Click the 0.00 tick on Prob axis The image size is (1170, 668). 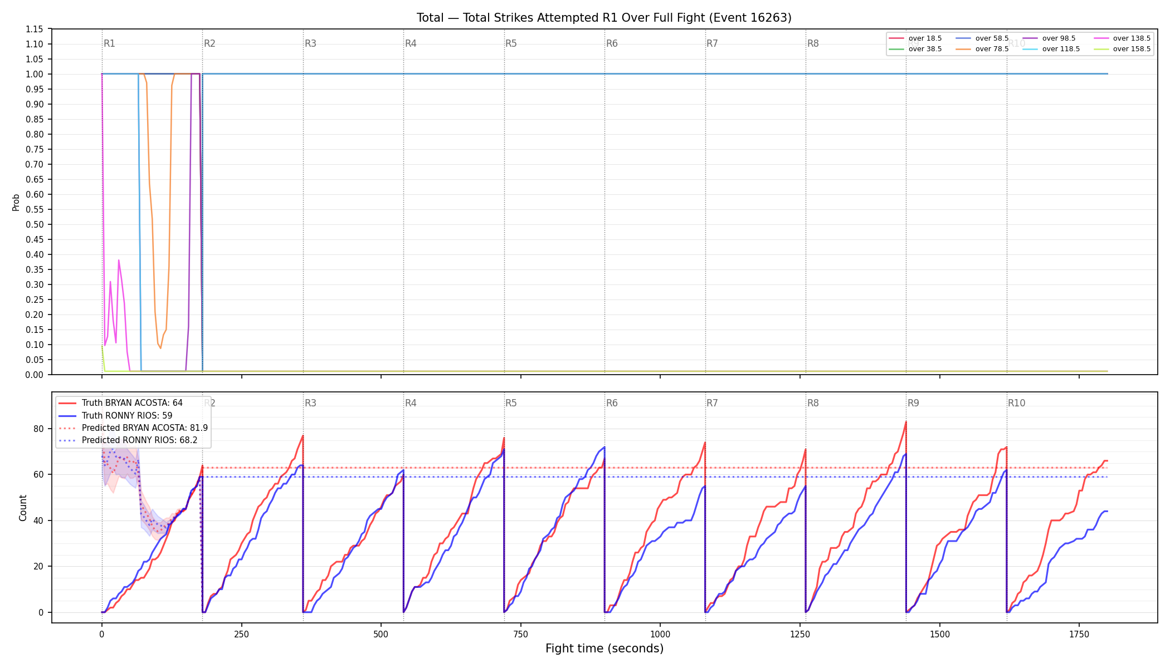click(35, 375)
